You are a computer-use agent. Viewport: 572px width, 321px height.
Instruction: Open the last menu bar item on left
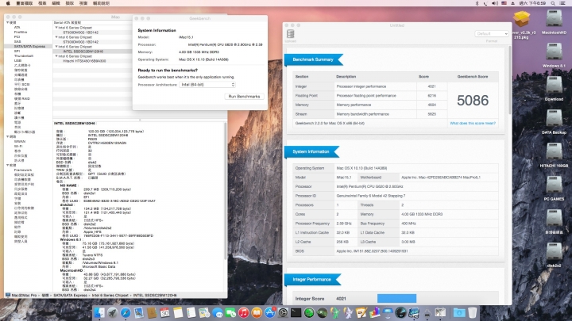101,3
